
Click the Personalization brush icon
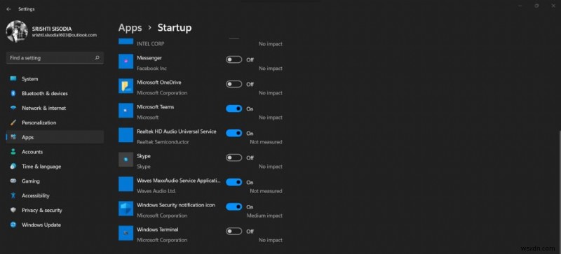[x=13, y=122]
